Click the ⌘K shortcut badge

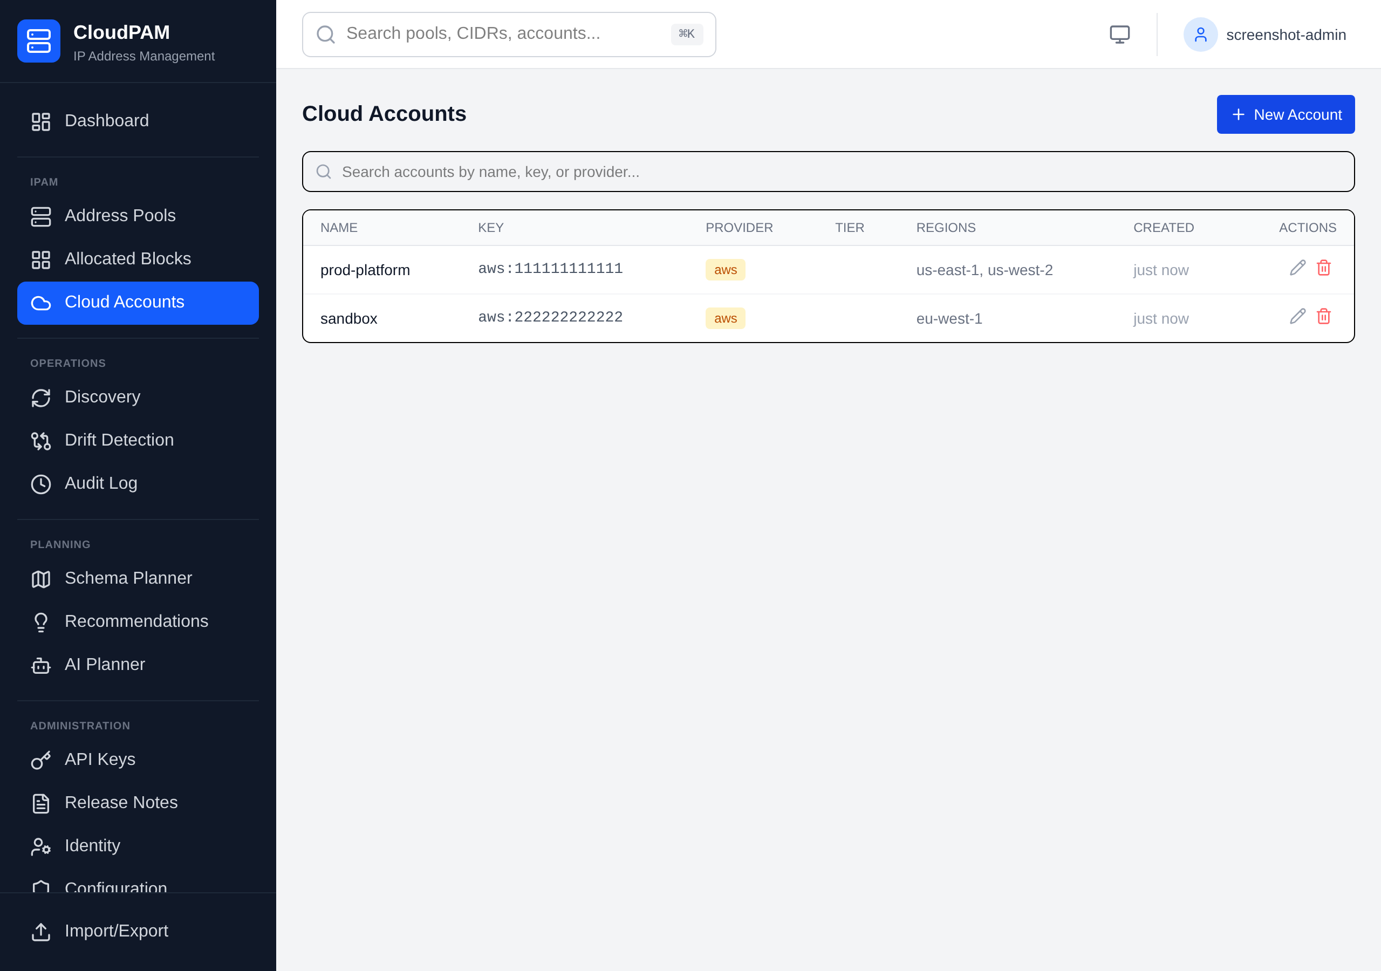point(686,33)
